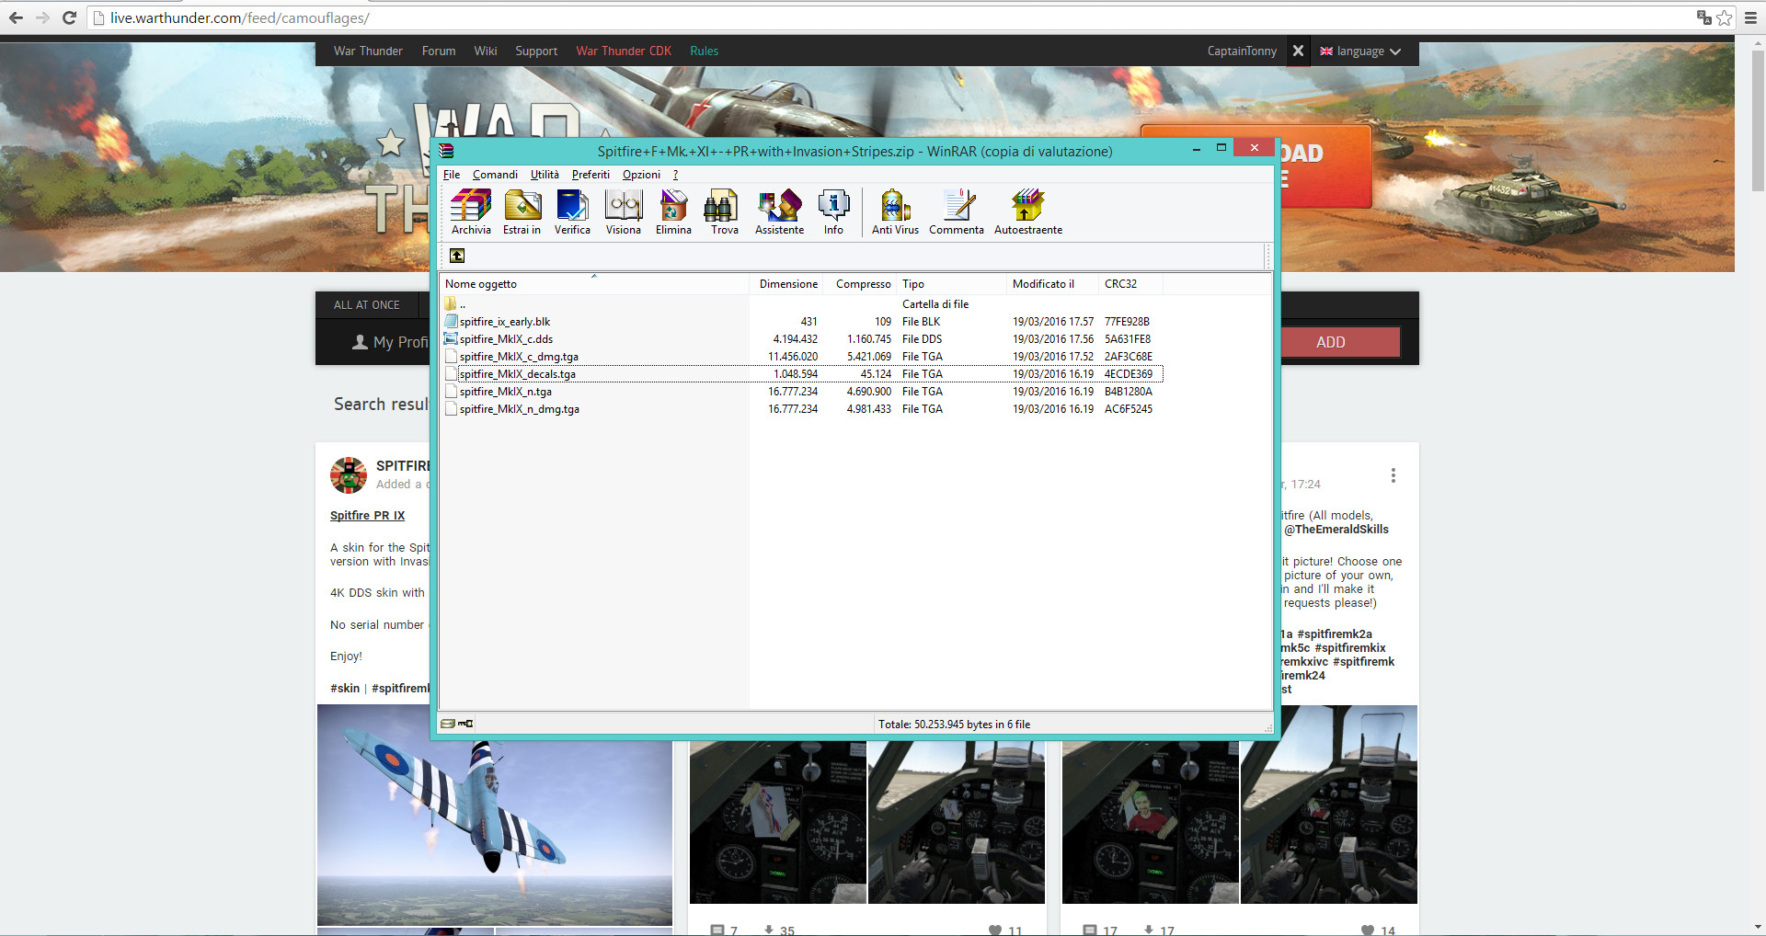Click the X logout icon beside CaptainTonny
The image size is (1766, 936).
coord(1298,51)
